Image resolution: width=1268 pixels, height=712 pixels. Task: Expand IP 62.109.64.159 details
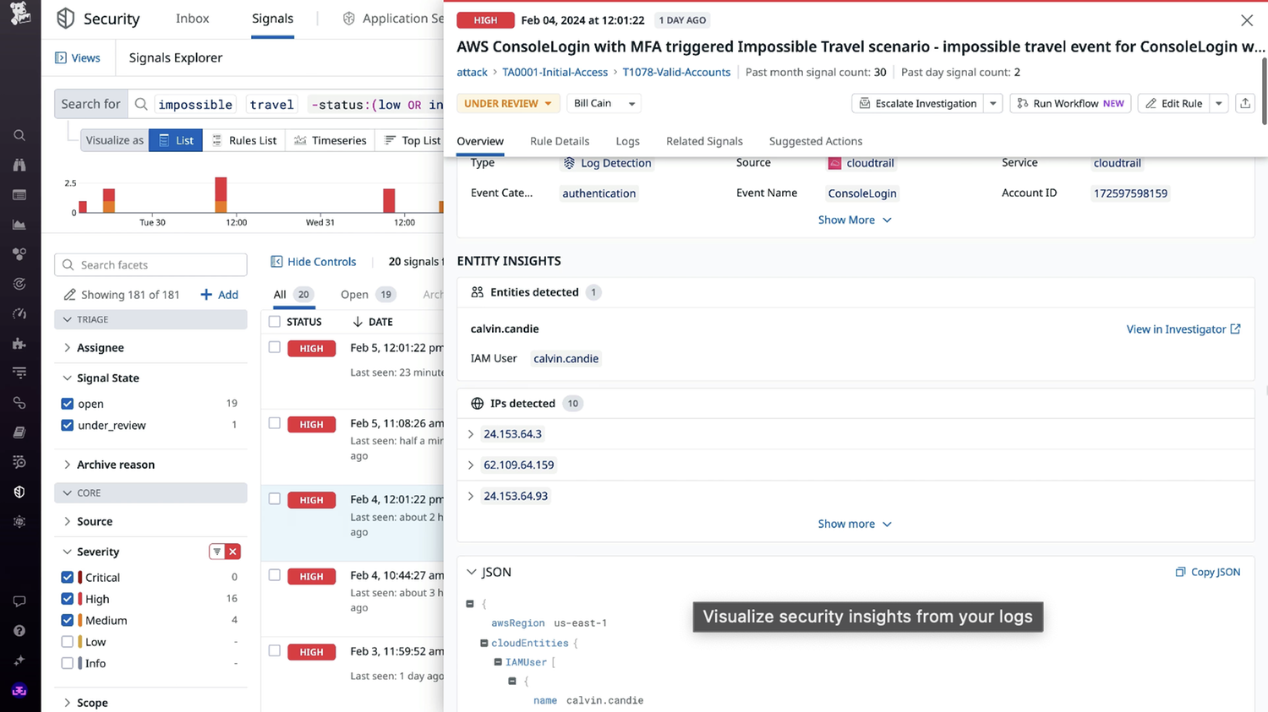[x=471, y=465]
